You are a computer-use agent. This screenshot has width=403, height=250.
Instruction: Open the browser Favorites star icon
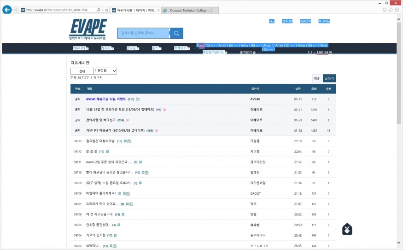(391, 10)
